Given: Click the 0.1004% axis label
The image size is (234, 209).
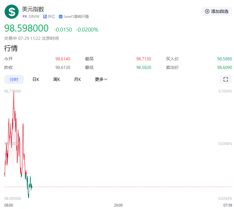Looking at the screenshot, I should click(x=225, y=91).
